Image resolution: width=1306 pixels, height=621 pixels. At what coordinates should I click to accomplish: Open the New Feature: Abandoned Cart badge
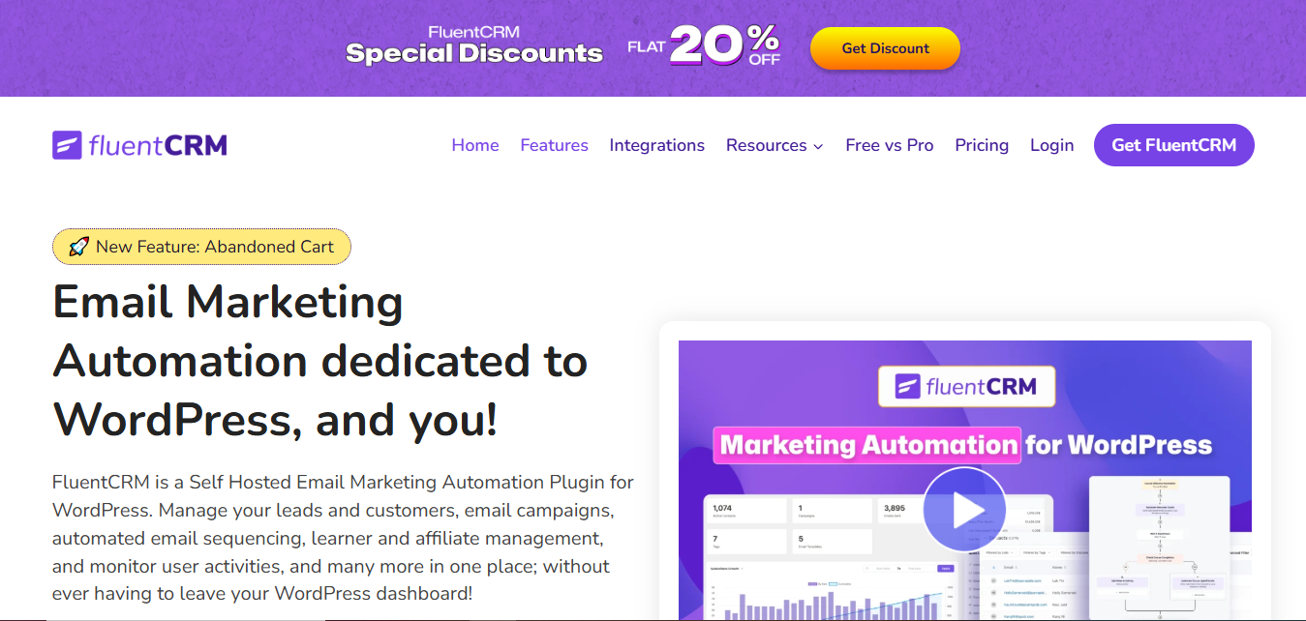point(201,247)
